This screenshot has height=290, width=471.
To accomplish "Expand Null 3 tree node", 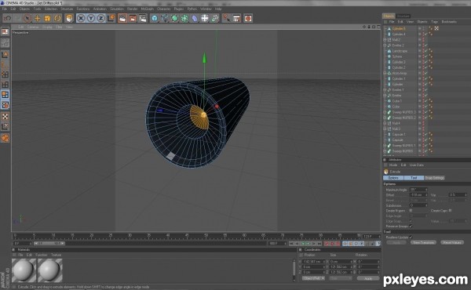I will pyautogui.click(x=385, y=129).
